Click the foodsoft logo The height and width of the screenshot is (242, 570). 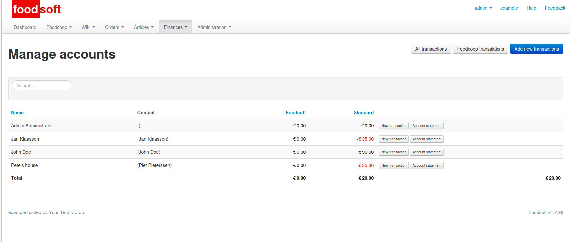(36, 9)
